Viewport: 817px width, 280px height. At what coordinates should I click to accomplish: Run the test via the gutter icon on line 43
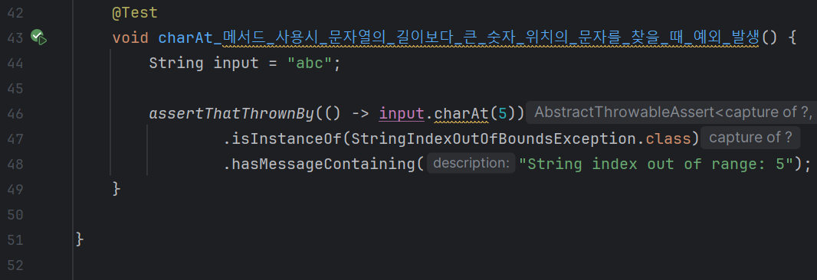click(38, 37)
